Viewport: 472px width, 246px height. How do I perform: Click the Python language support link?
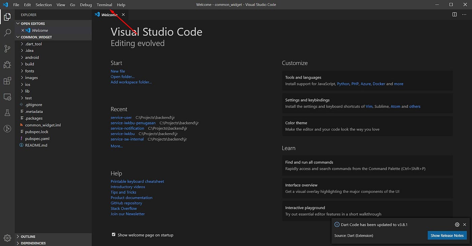point(343,84)
